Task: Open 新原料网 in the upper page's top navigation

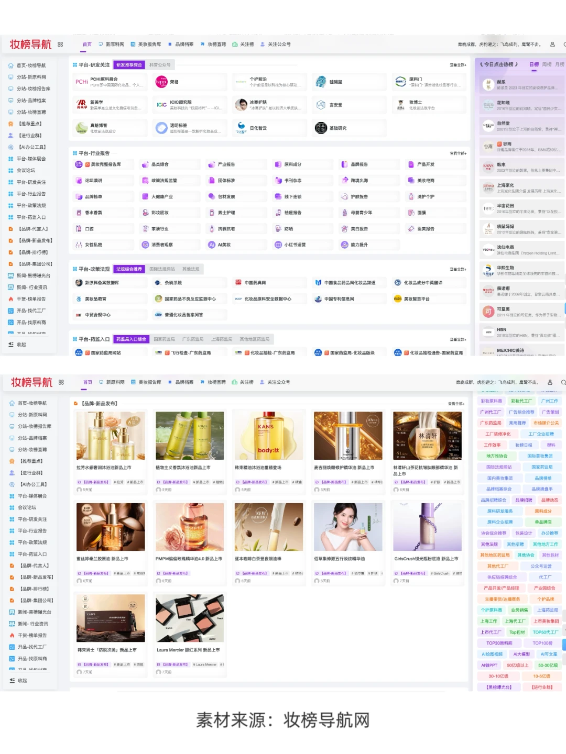Action: click(x=111, y=45)
